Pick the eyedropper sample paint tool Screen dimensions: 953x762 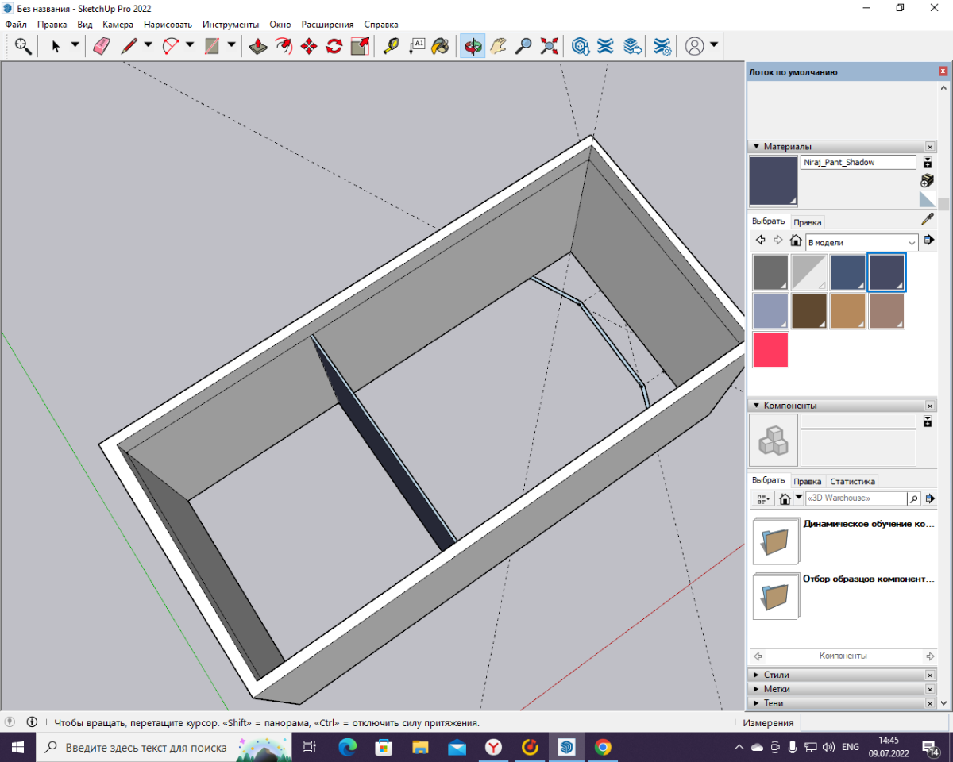pos(927,220)
